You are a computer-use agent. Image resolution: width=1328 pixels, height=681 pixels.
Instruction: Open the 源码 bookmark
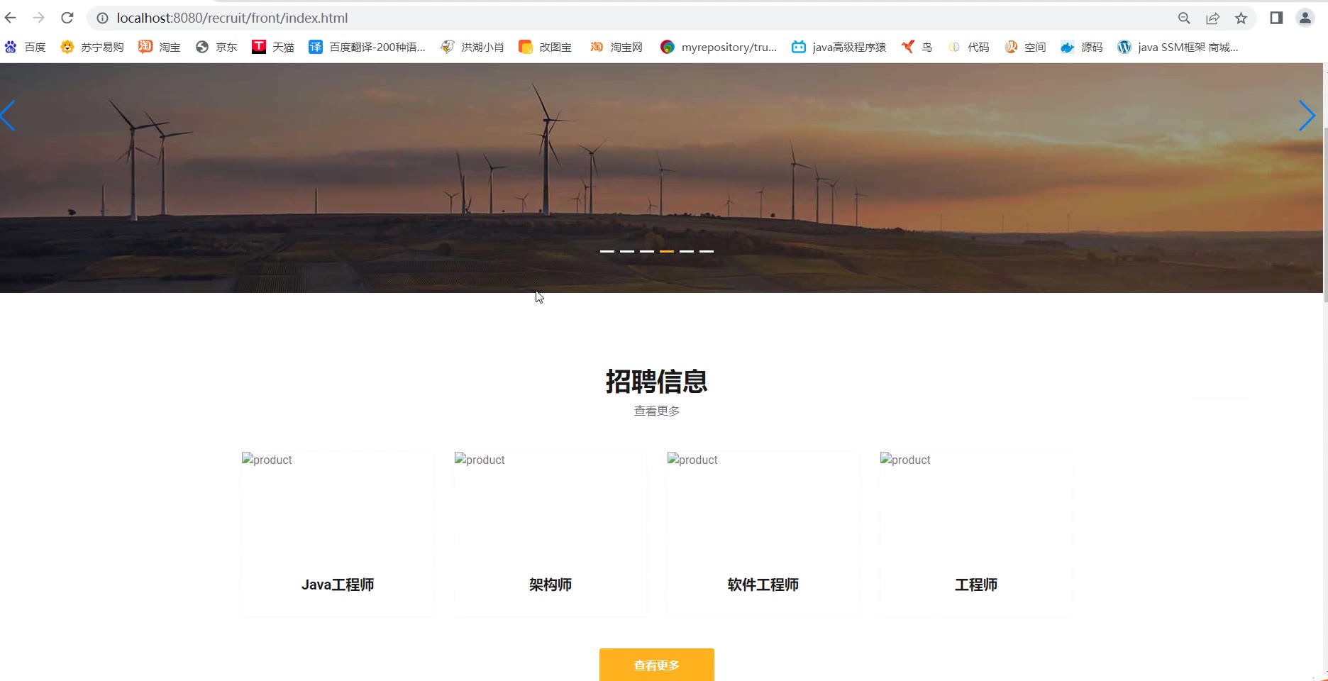pyautogui.click(x=1082, y=47)
